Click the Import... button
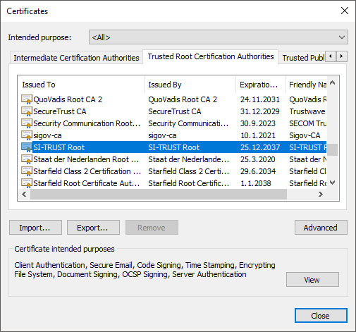The width and height of the screenshot is (356, 332). 35,228
